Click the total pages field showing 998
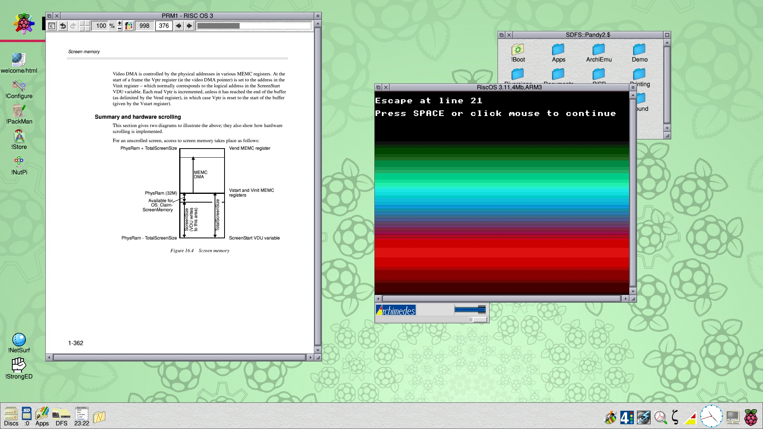The image size is (763, 429). [144, 26]
